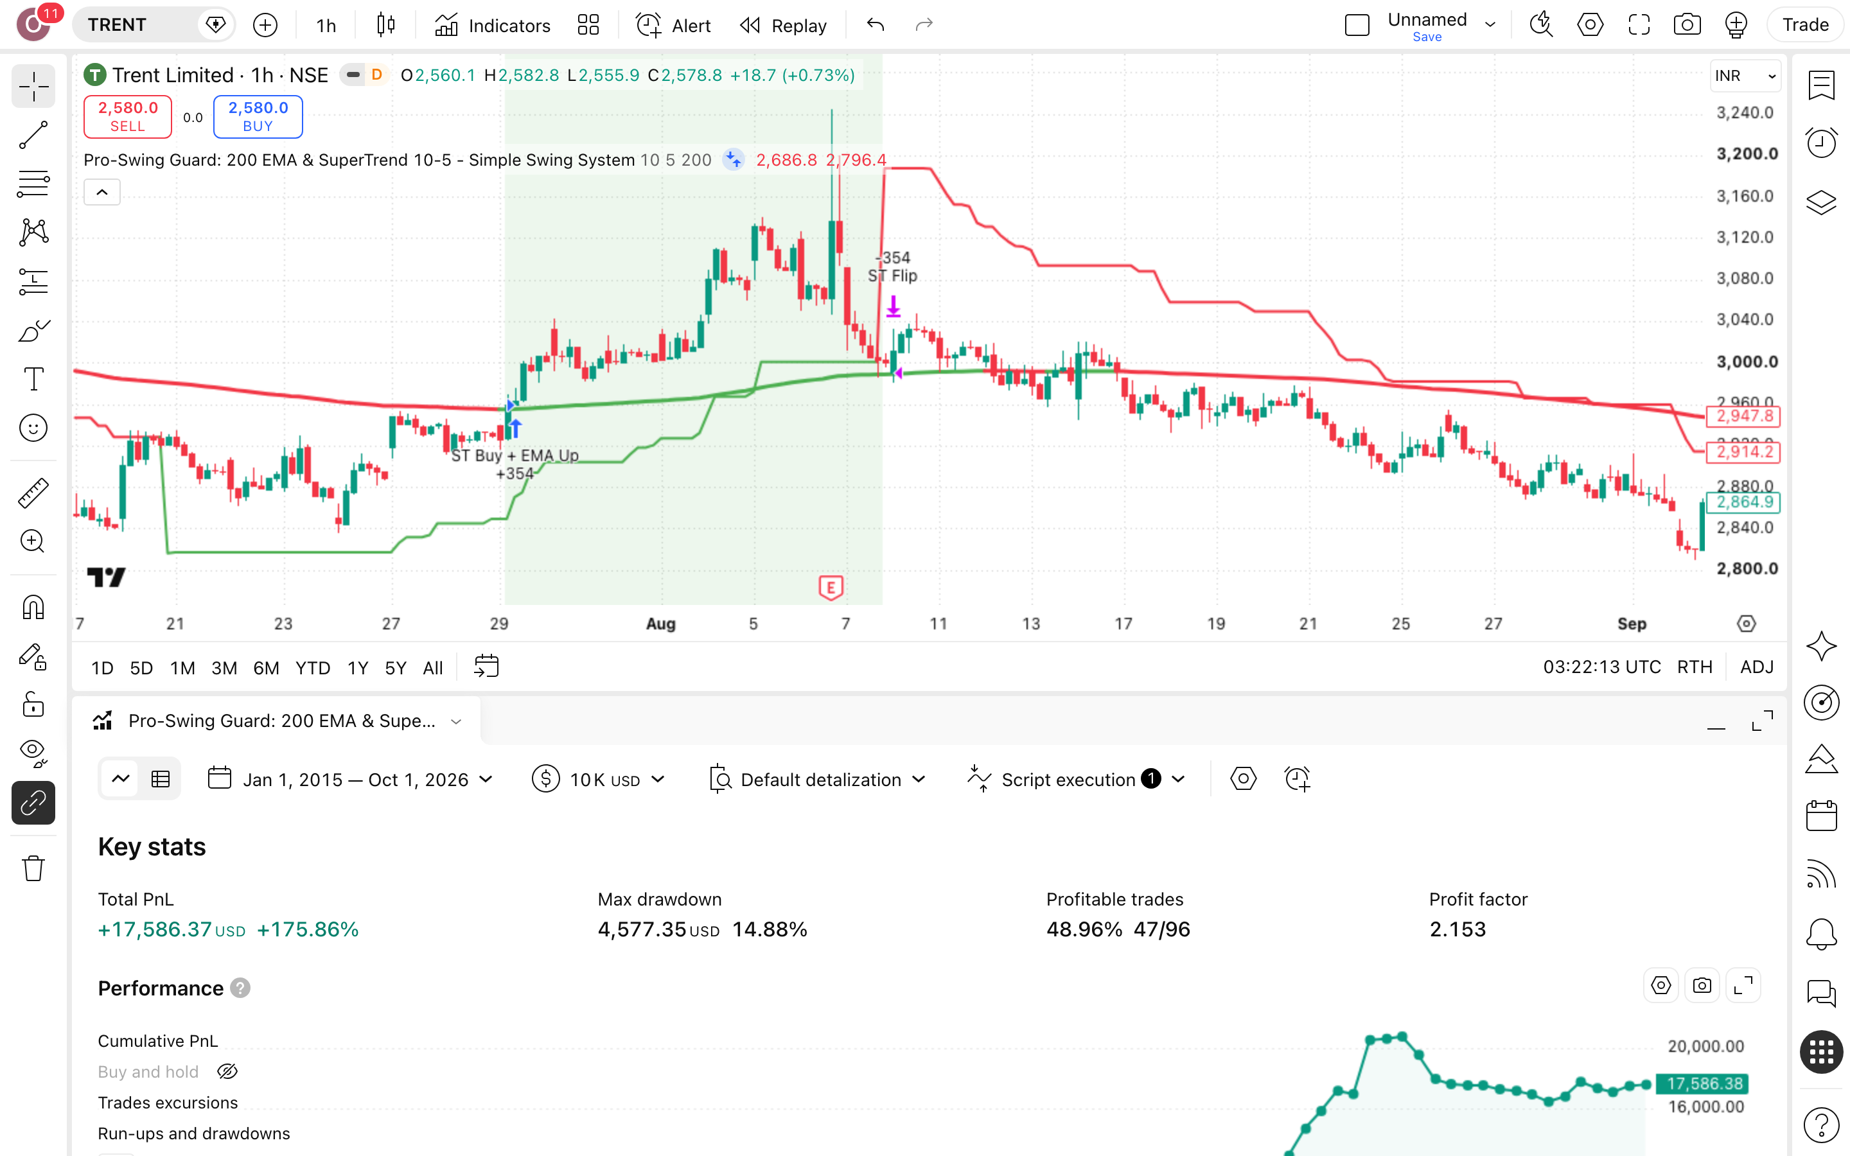Select the text annotation tool
This screenshot has width=1850, height=1156.
tap(33, 378)
